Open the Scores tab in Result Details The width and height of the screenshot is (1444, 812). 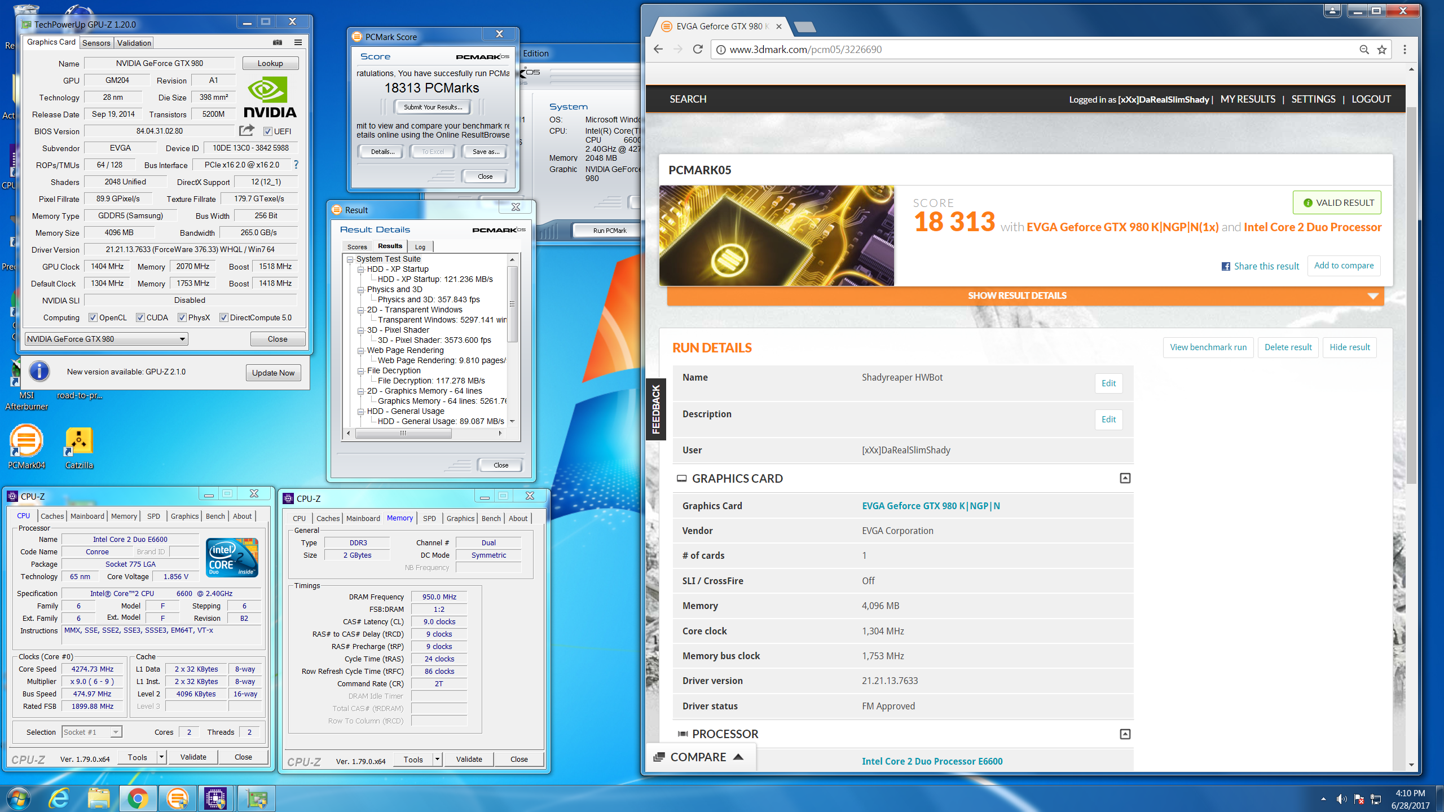(x=357, y=247)
